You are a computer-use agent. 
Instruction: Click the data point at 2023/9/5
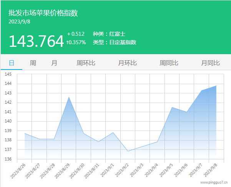tap(172, 107)
